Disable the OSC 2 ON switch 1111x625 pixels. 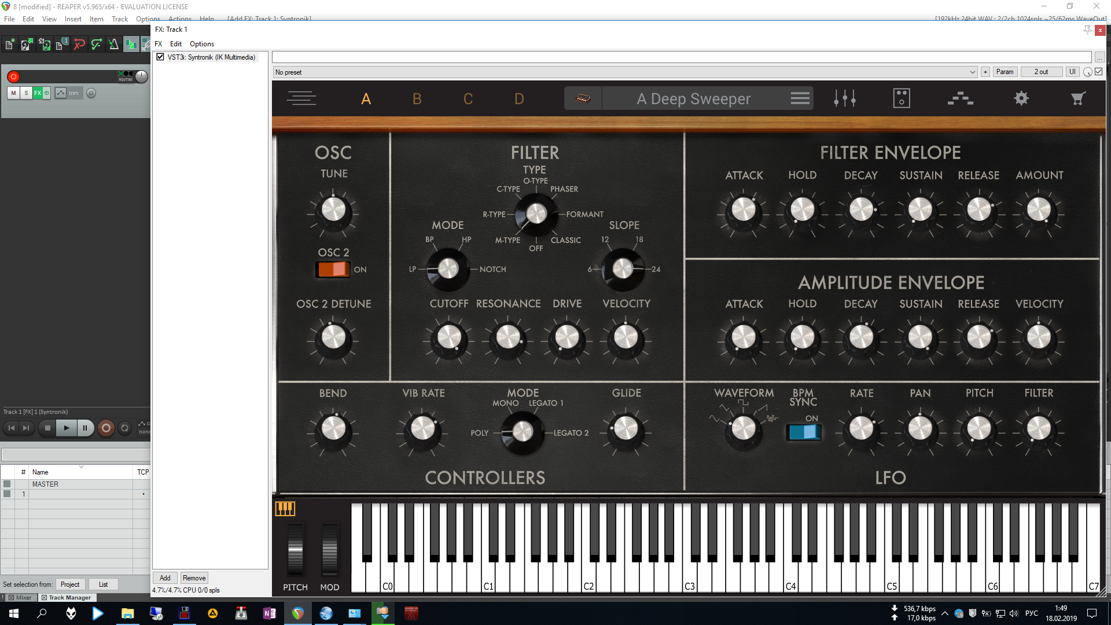click(x=333, y=269)
